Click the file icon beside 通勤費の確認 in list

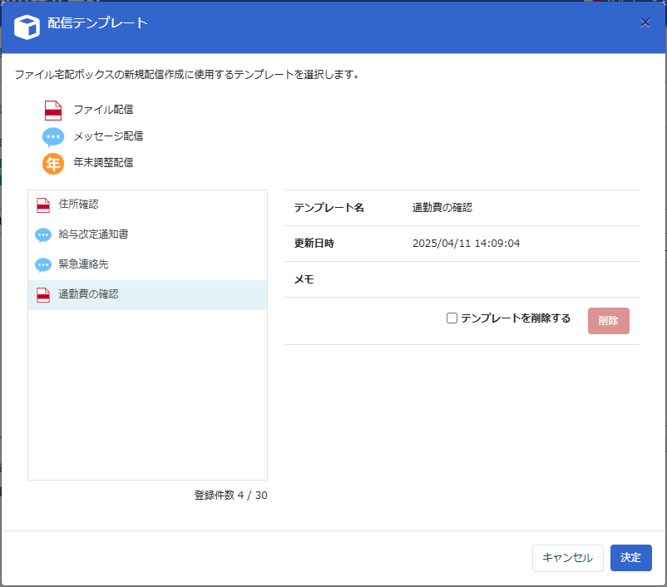click(x=43, y=295)
